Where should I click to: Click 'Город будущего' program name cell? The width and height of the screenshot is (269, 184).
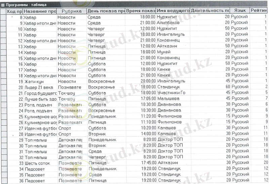(x=40, y=93)
